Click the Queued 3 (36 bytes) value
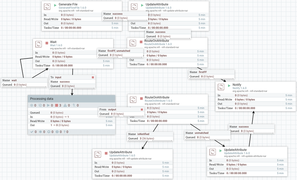 coord(147,138)
